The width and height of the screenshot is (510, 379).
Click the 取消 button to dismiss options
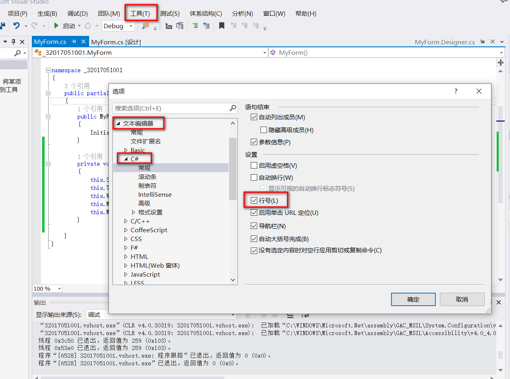pos(462,299)
